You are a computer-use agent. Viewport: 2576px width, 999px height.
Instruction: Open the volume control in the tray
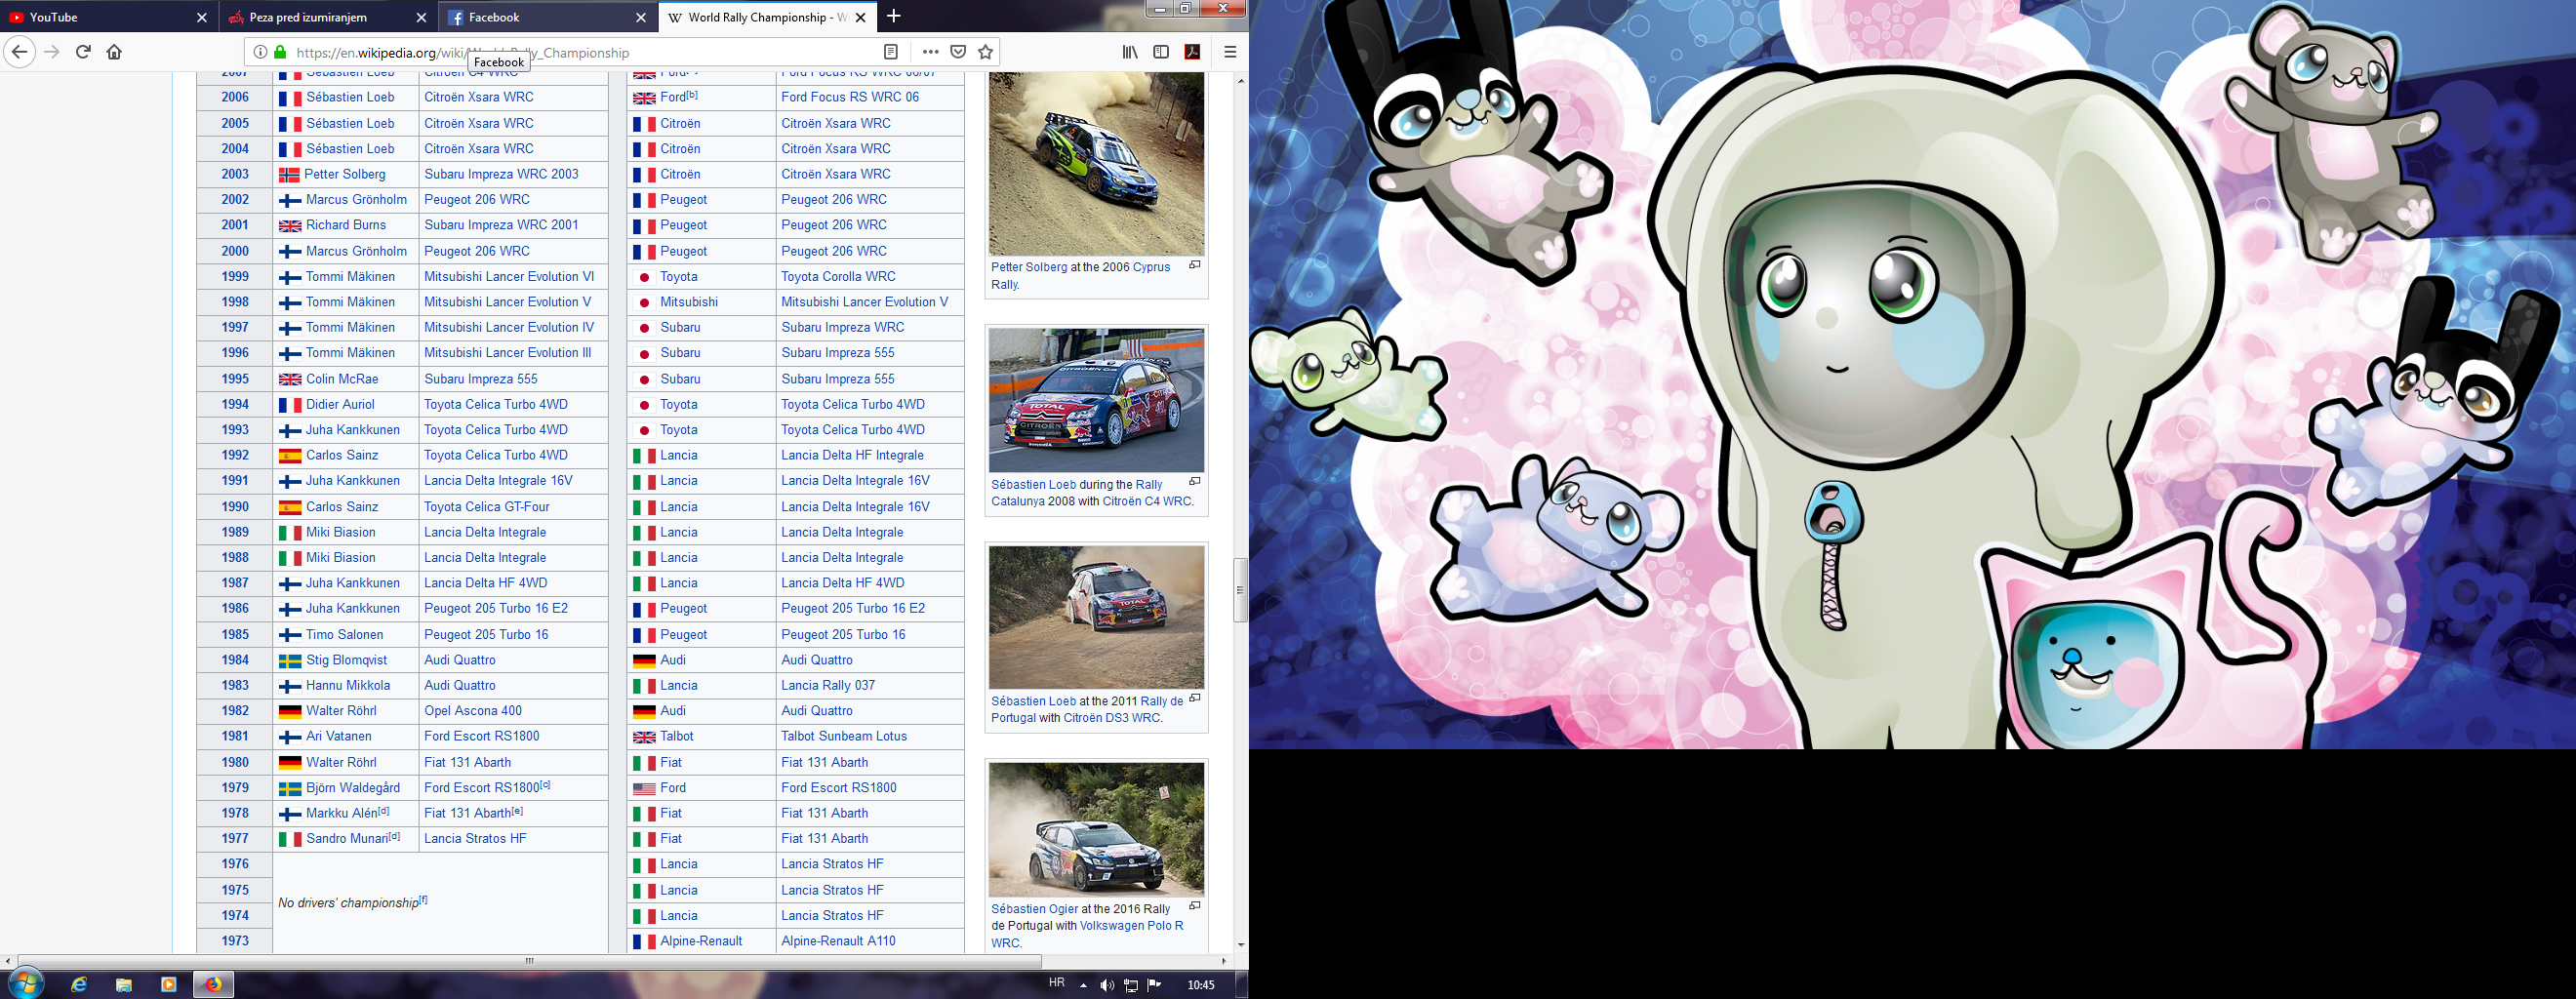pyautogui.click(x=1107, y=985)
